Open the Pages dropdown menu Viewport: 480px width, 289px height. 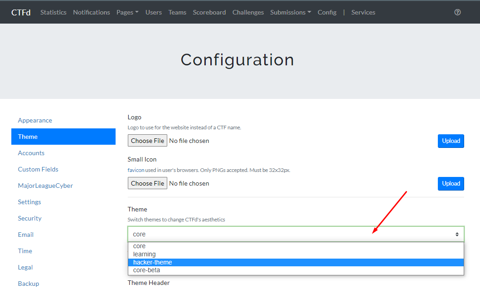coord(127,12)
